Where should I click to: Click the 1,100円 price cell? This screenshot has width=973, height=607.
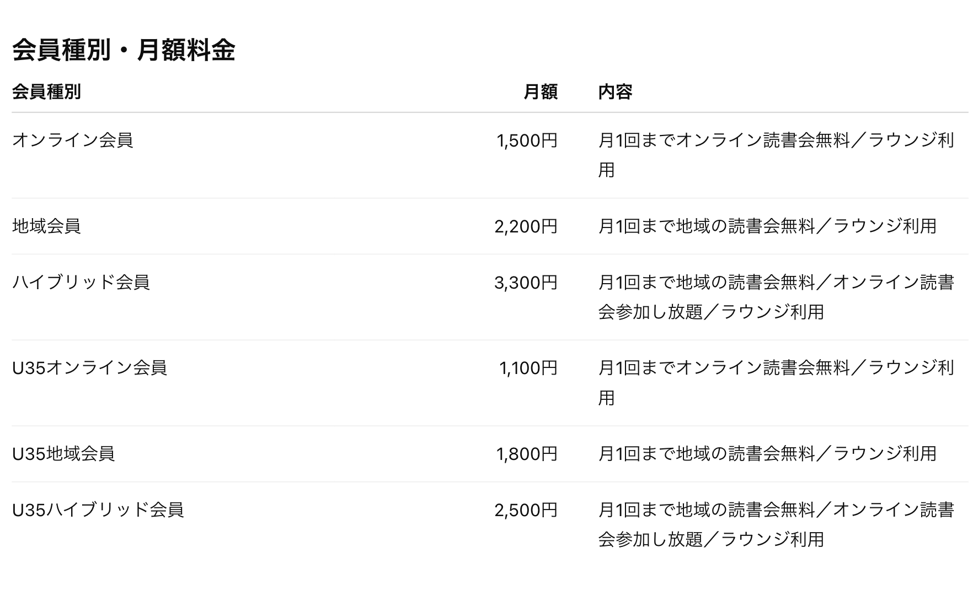[528, 368]
